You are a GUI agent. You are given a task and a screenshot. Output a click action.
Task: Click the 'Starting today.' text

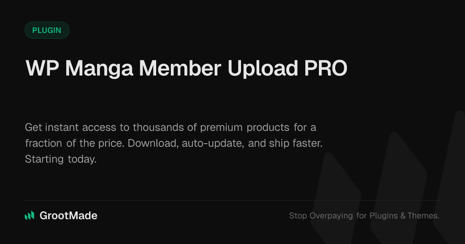(x=61, y=159)
